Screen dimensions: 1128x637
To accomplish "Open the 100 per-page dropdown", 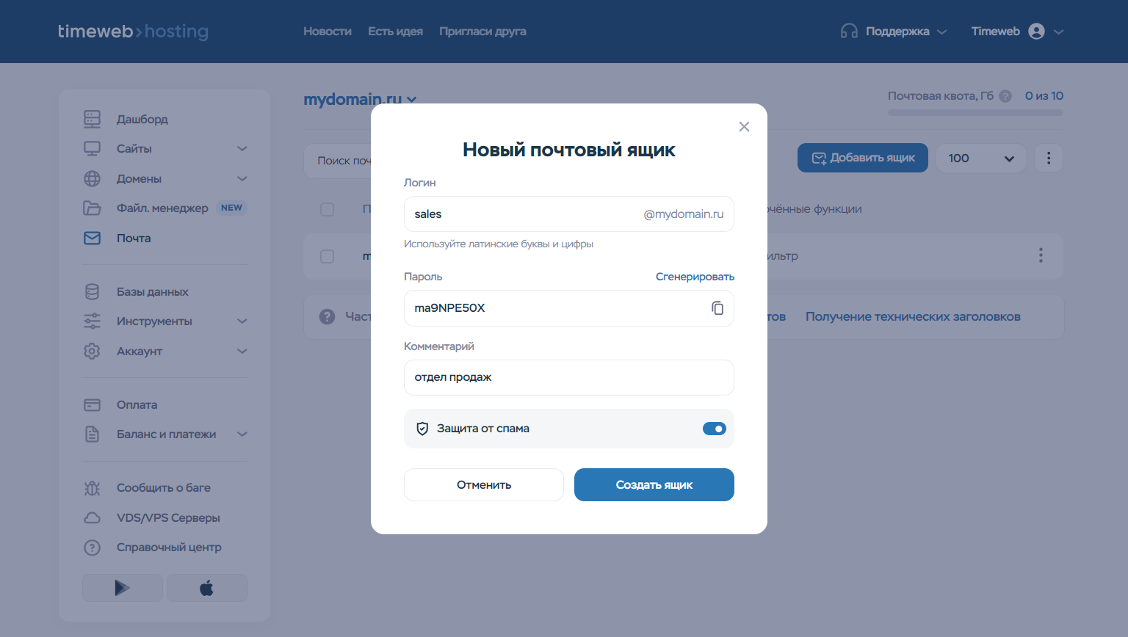I will click(x=980, y=159).
